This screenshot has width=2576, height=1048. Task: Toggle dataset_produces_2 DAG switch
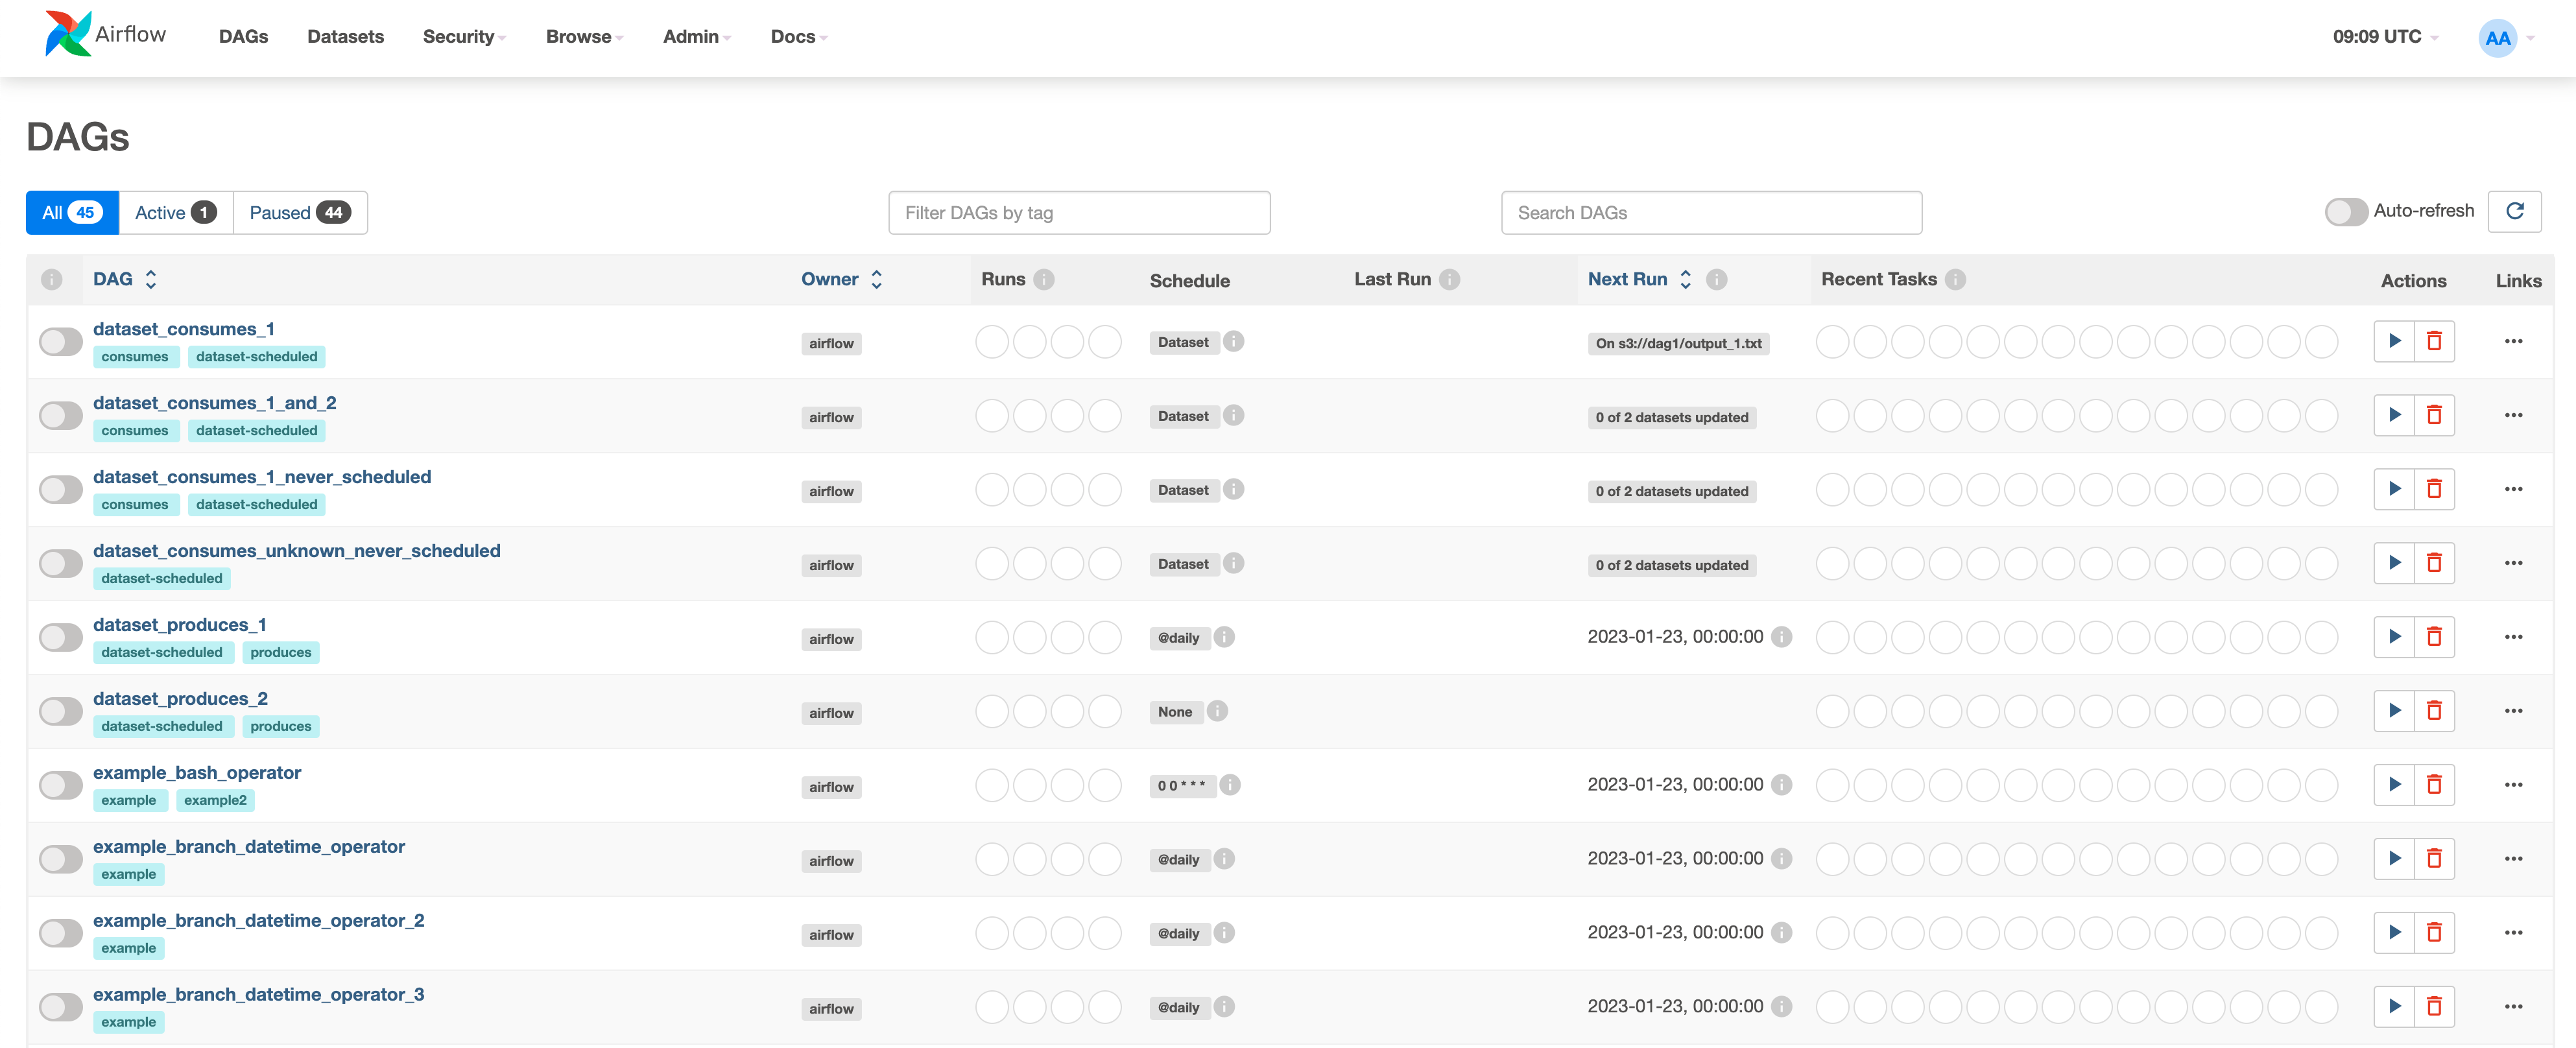(60, 712)
